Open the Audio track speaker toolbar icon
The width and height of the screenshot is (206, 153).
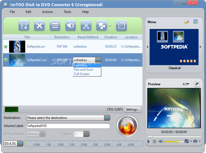pyautogui.click(x=71, y=25)
